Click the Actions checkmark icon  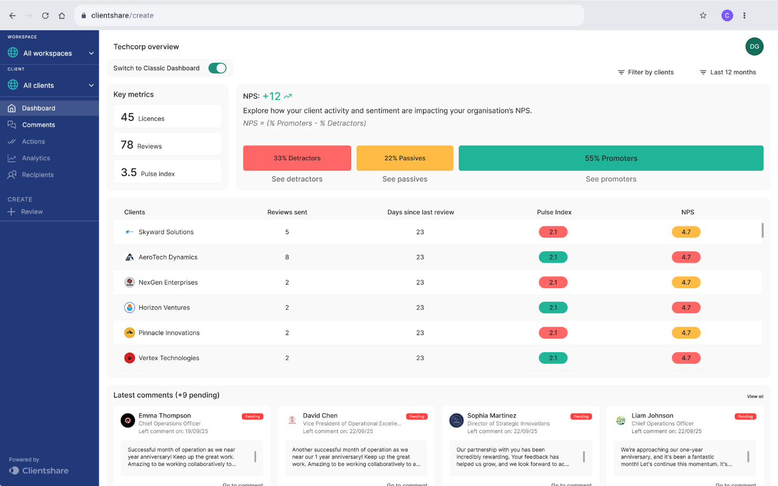tap(12, 141)
